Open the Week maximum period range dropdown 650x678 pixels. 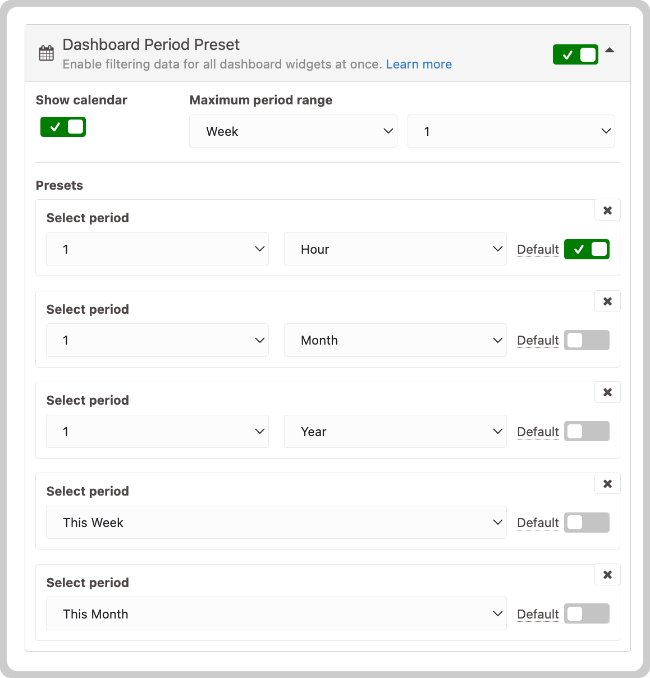point(293,131)
